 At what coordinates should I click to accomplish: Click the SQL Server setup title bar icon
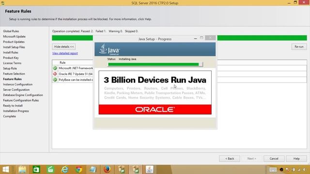(2, 3)
